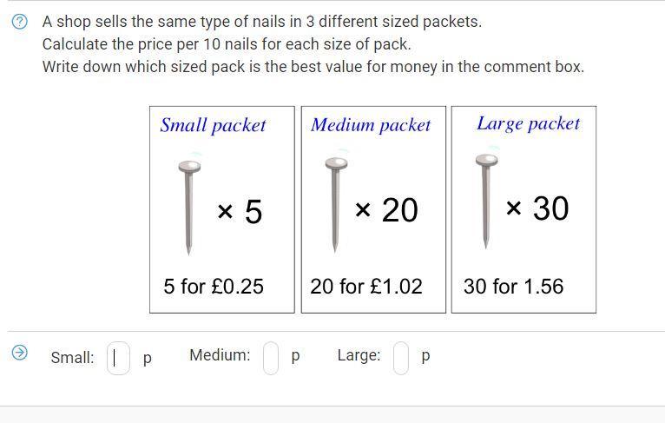Click the nail image in the Small packet

tap(188, 207)
